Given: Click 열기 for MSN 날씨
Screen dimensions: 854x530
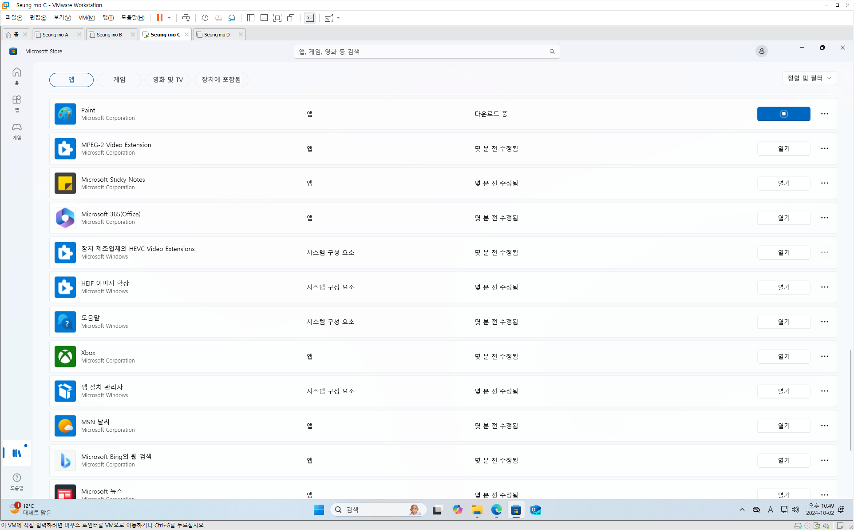Looking at the screenshot, I should [783, 426].
